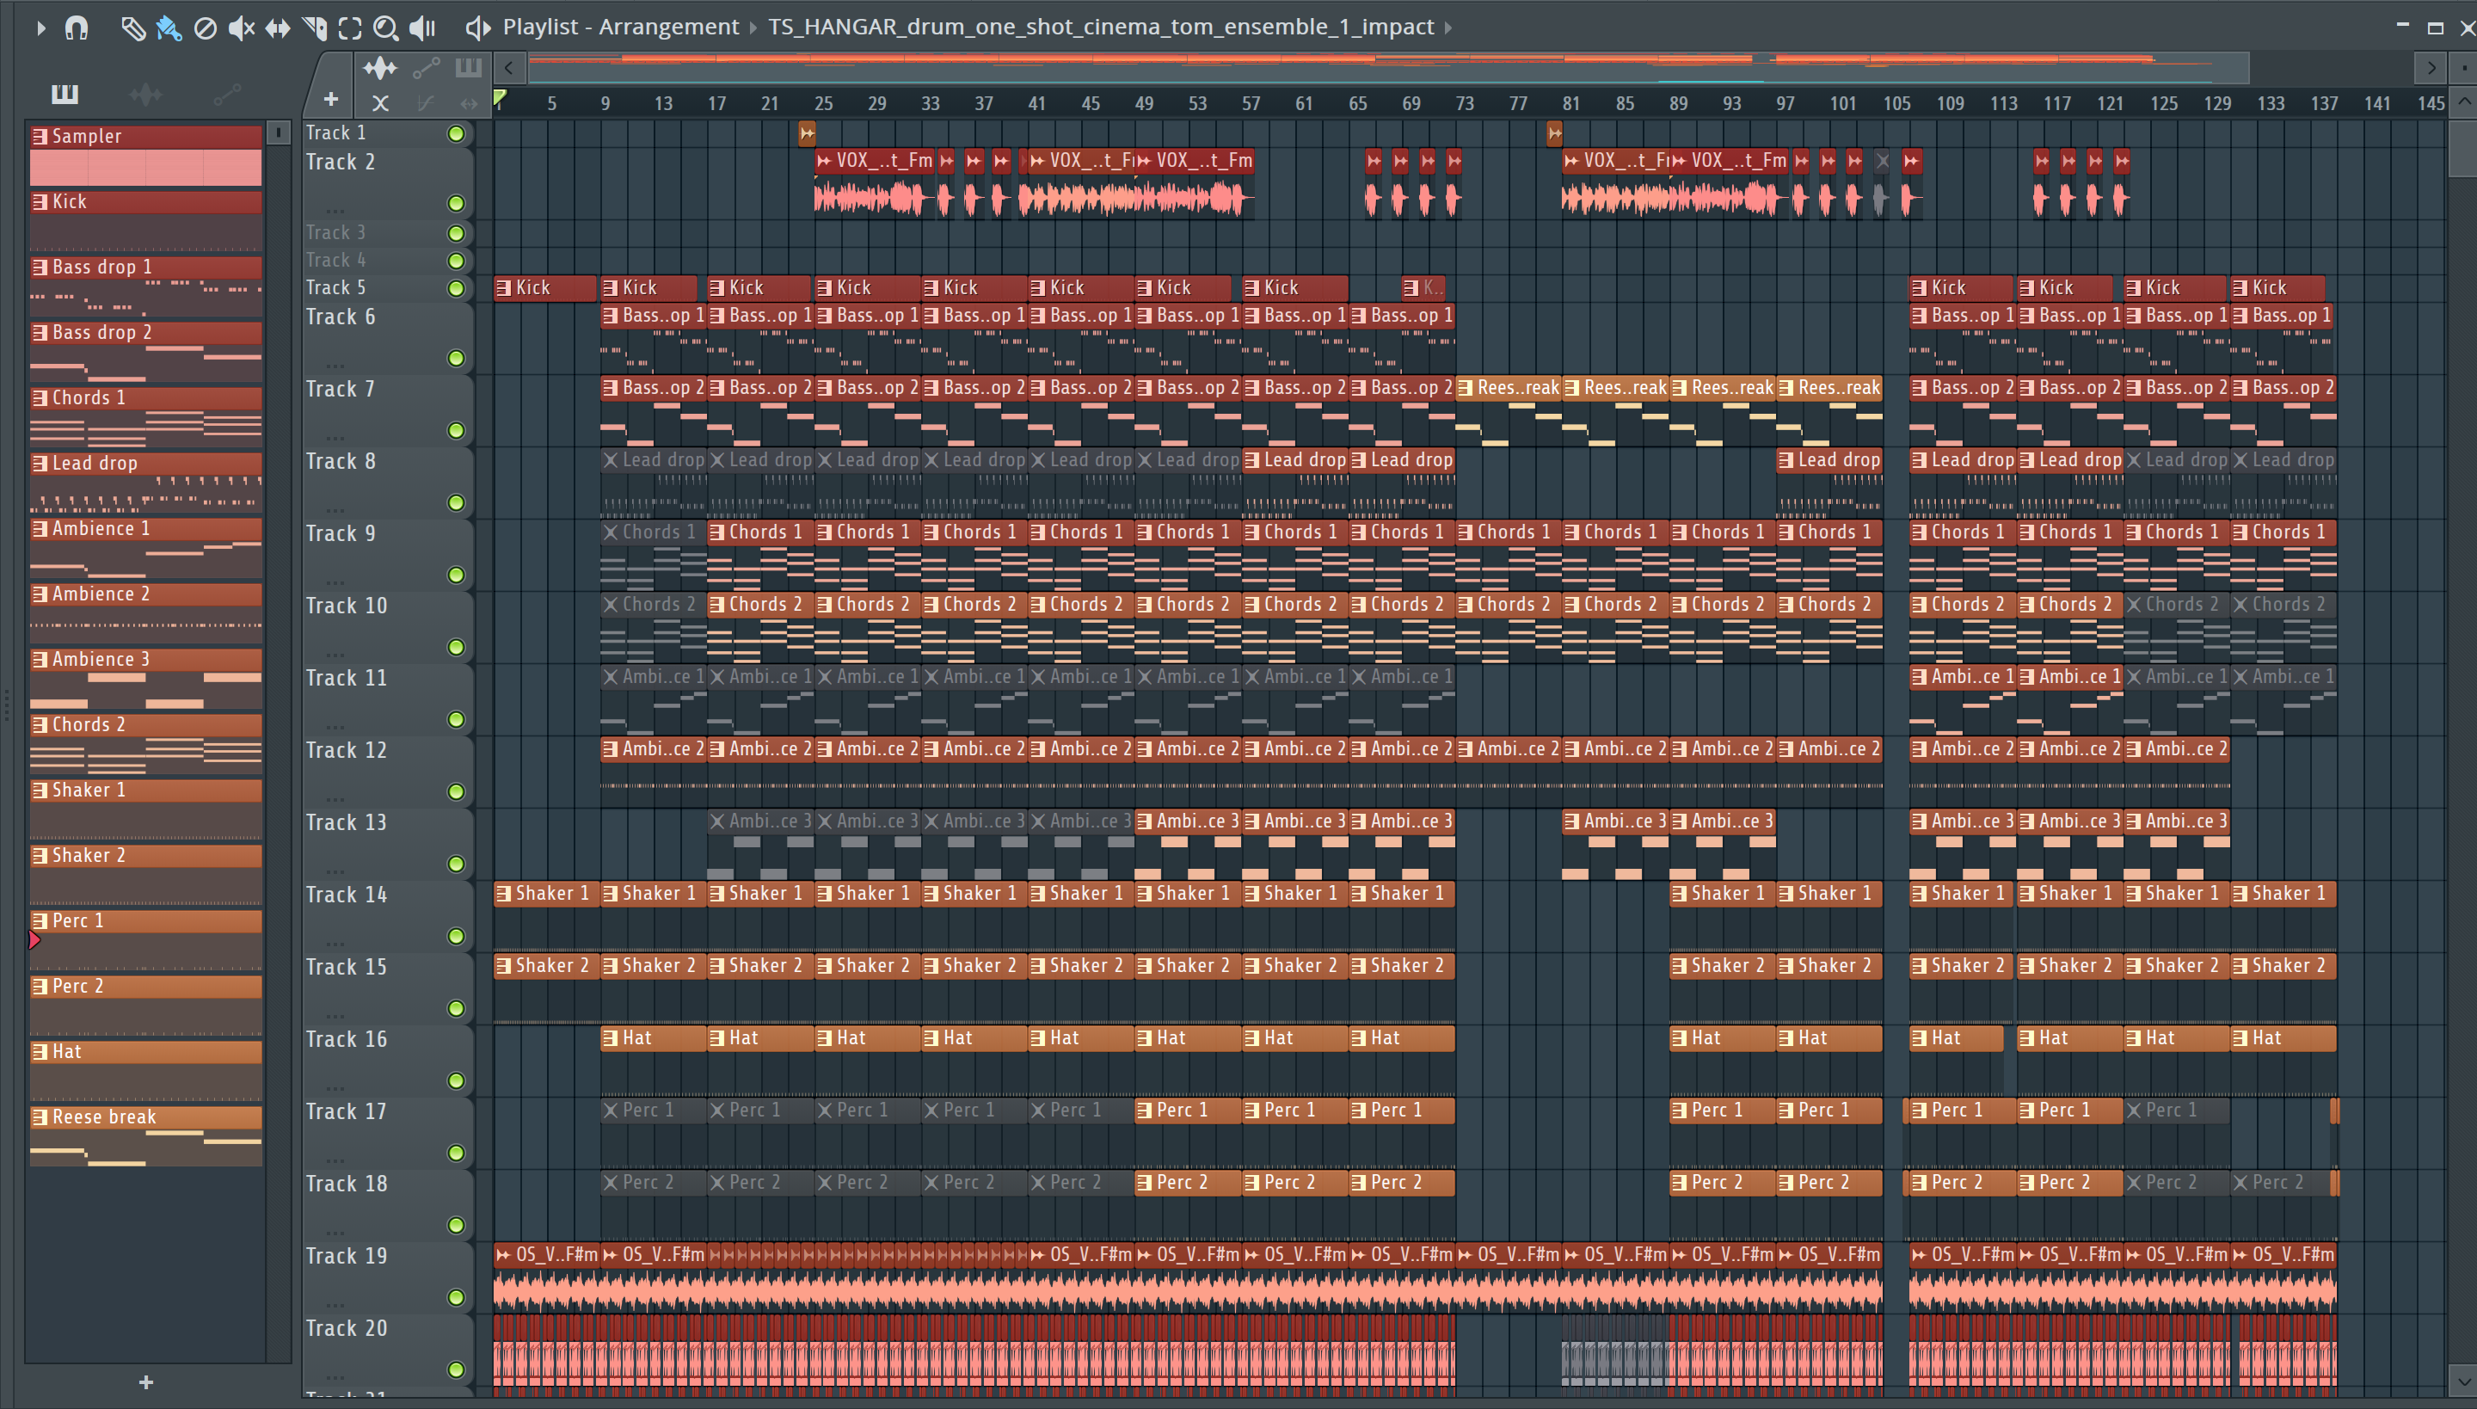2477x1409 pixels.
Task: Select the Zoom magnifier tool
Action: tap(386, 28)
